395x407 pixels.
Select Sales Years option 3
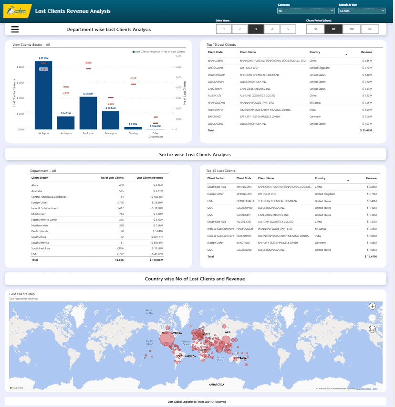coord(256,29)
